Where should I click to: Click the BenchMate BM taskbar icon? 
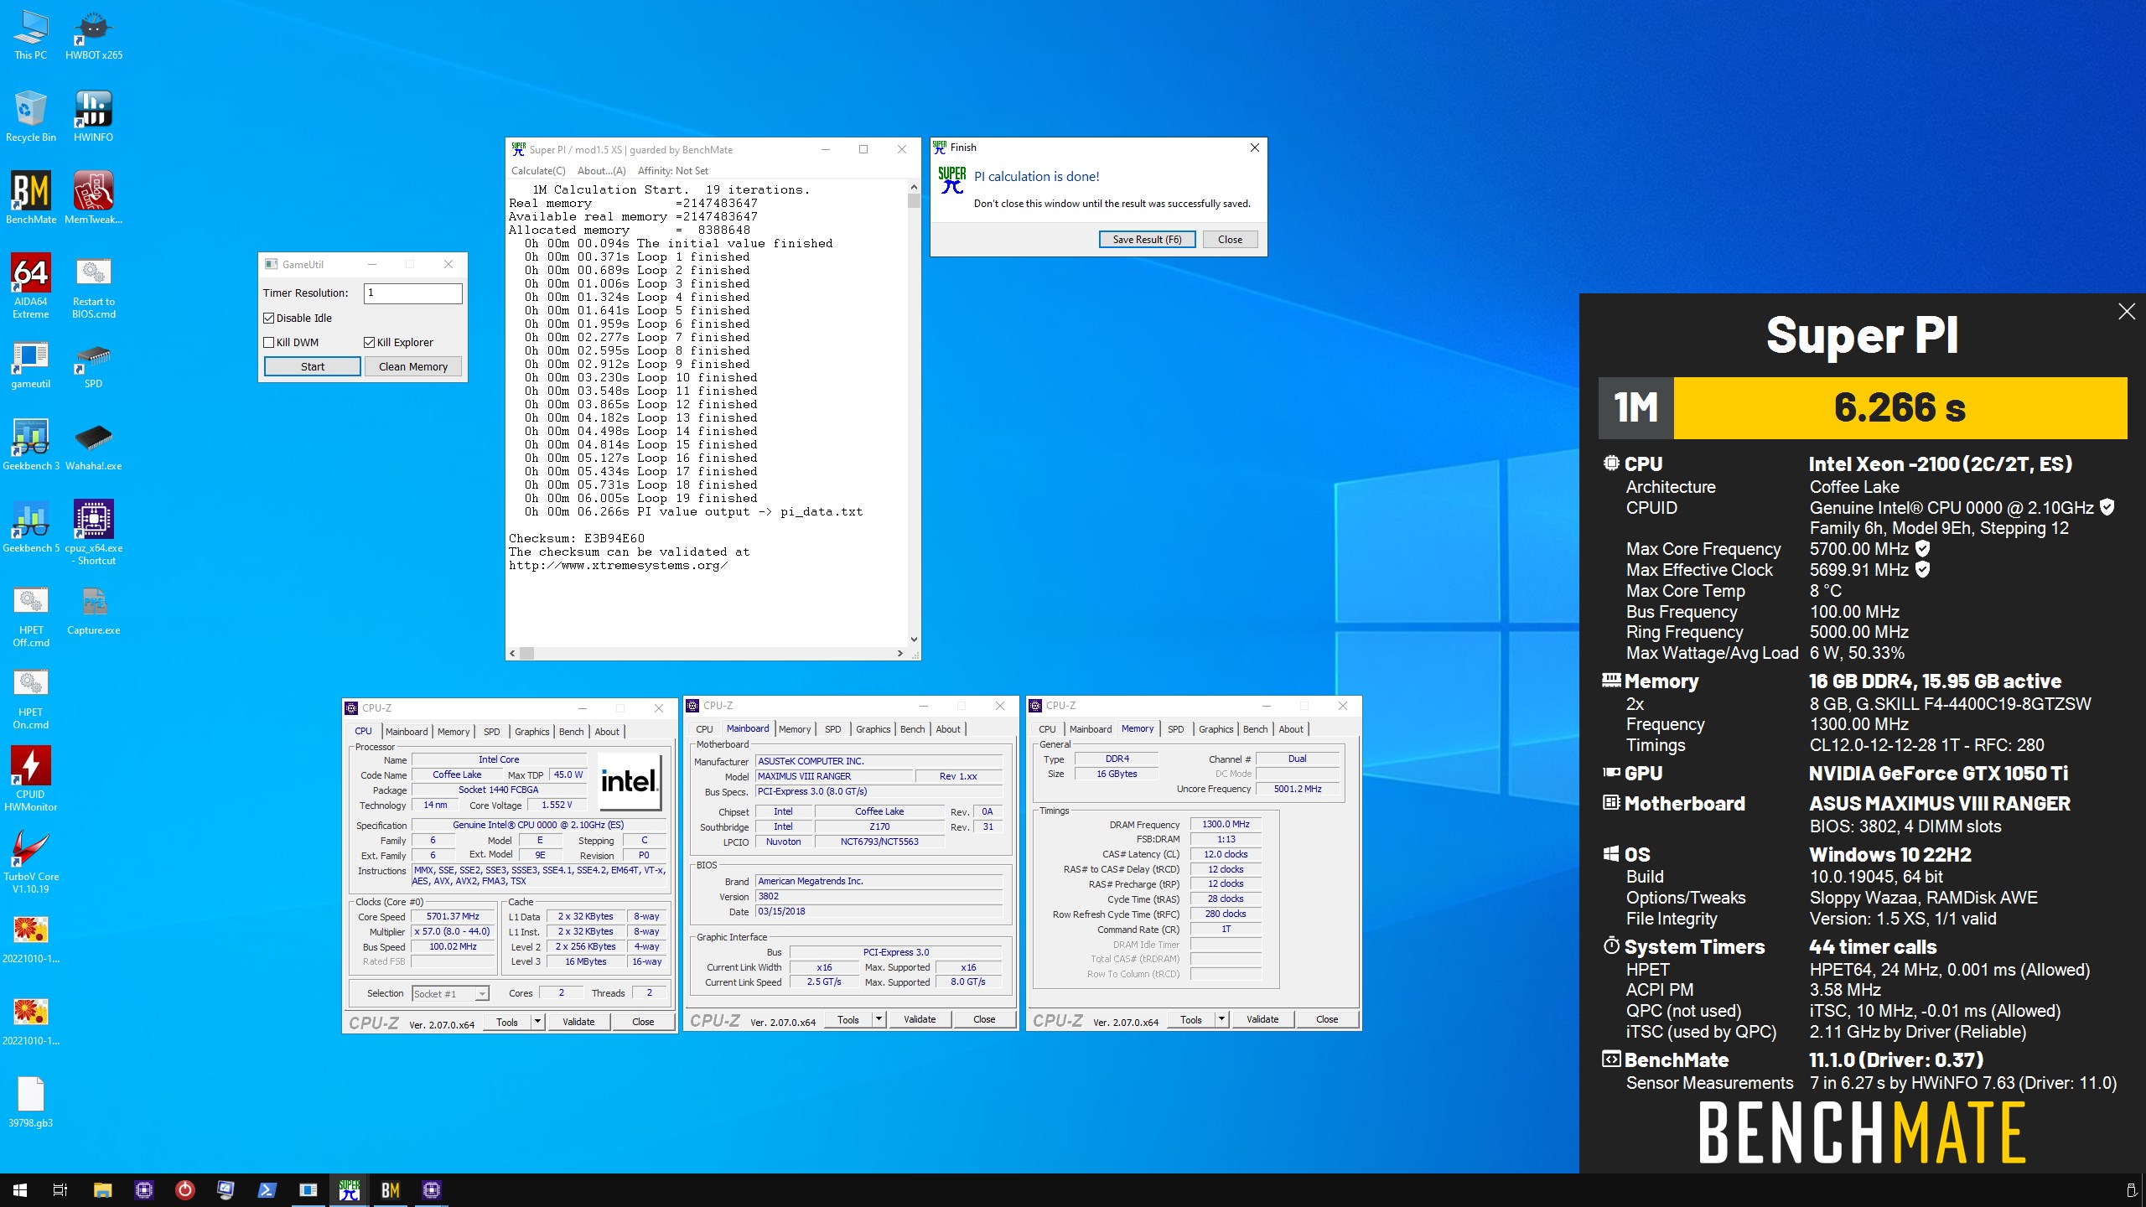click(391, 1190)
